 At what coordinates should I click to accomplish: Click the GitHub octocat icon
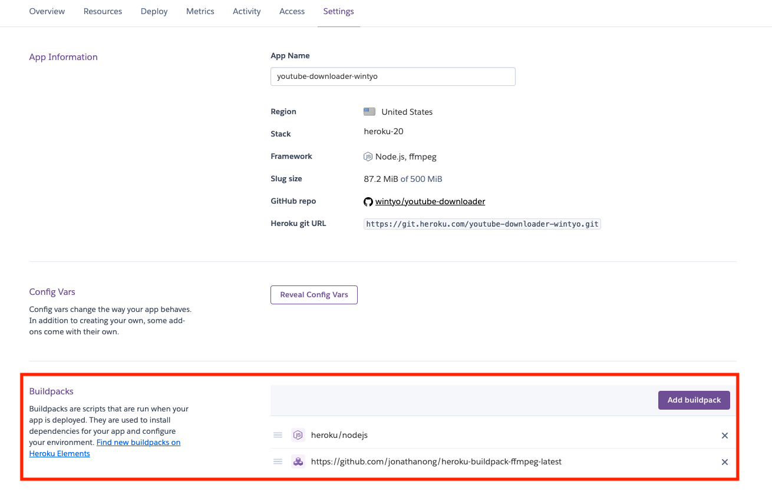(x=368, y=202)
